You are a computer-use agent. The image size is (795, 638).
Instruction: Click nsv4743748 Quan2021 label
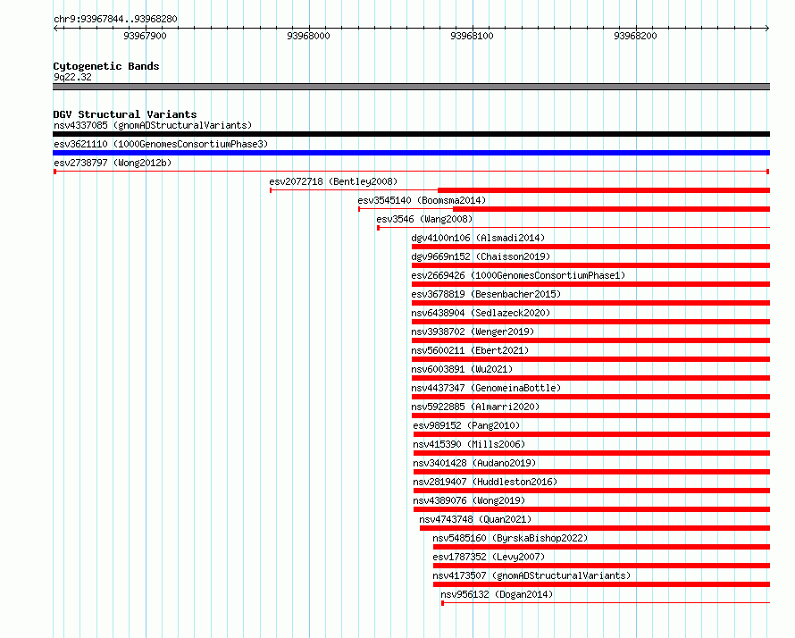tap(475, 519)
